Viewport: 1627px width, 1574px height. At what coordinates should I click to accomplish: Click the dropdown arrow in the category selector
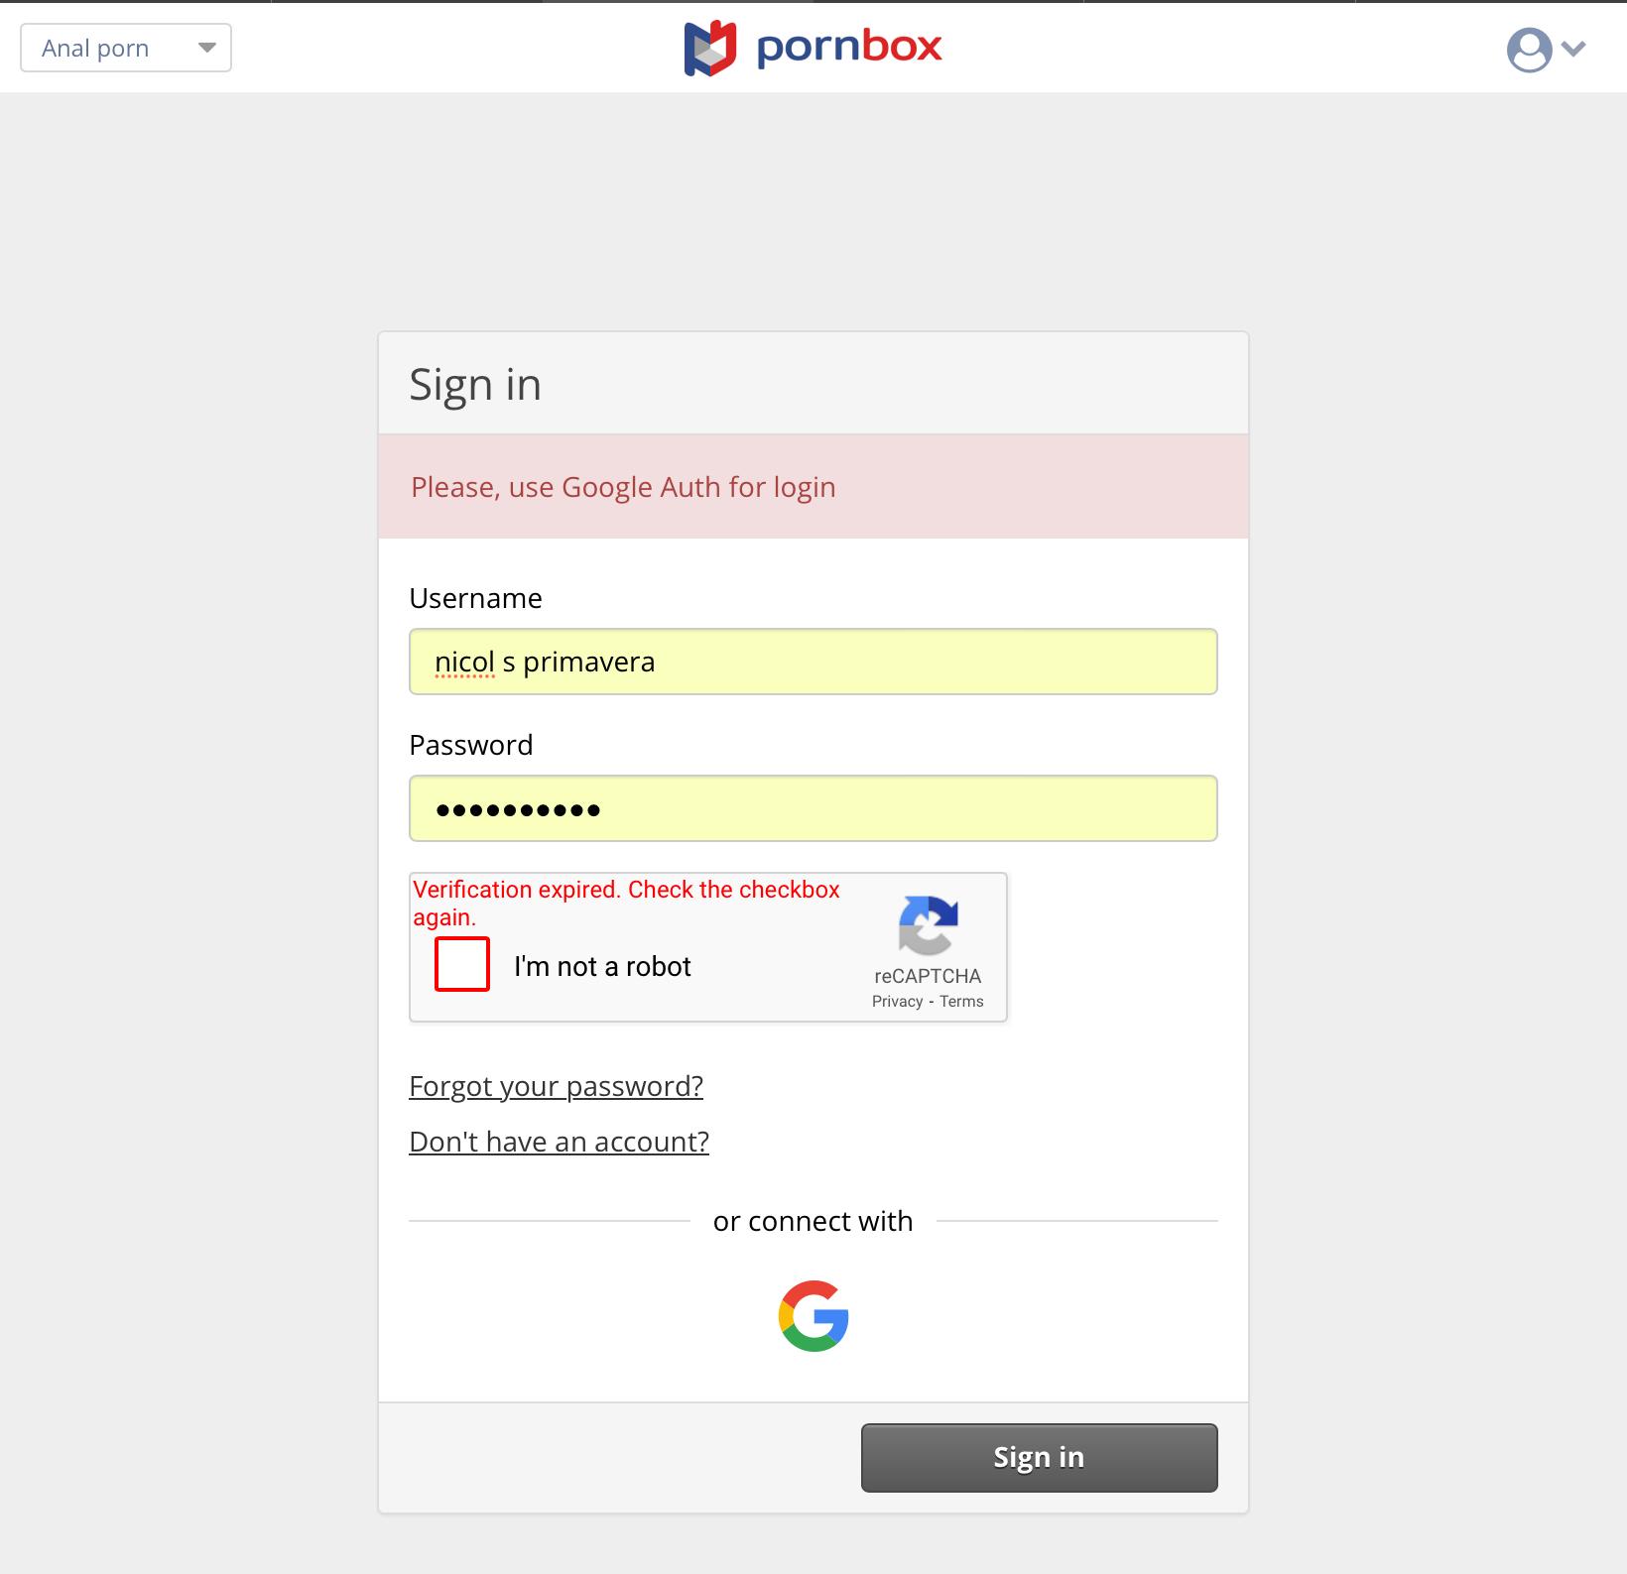pos(206,48)
